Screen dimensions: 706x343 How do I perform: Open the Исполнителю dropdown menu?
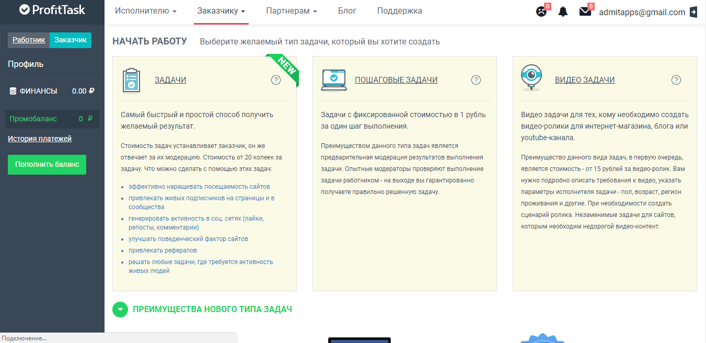(x=145, y=10)
